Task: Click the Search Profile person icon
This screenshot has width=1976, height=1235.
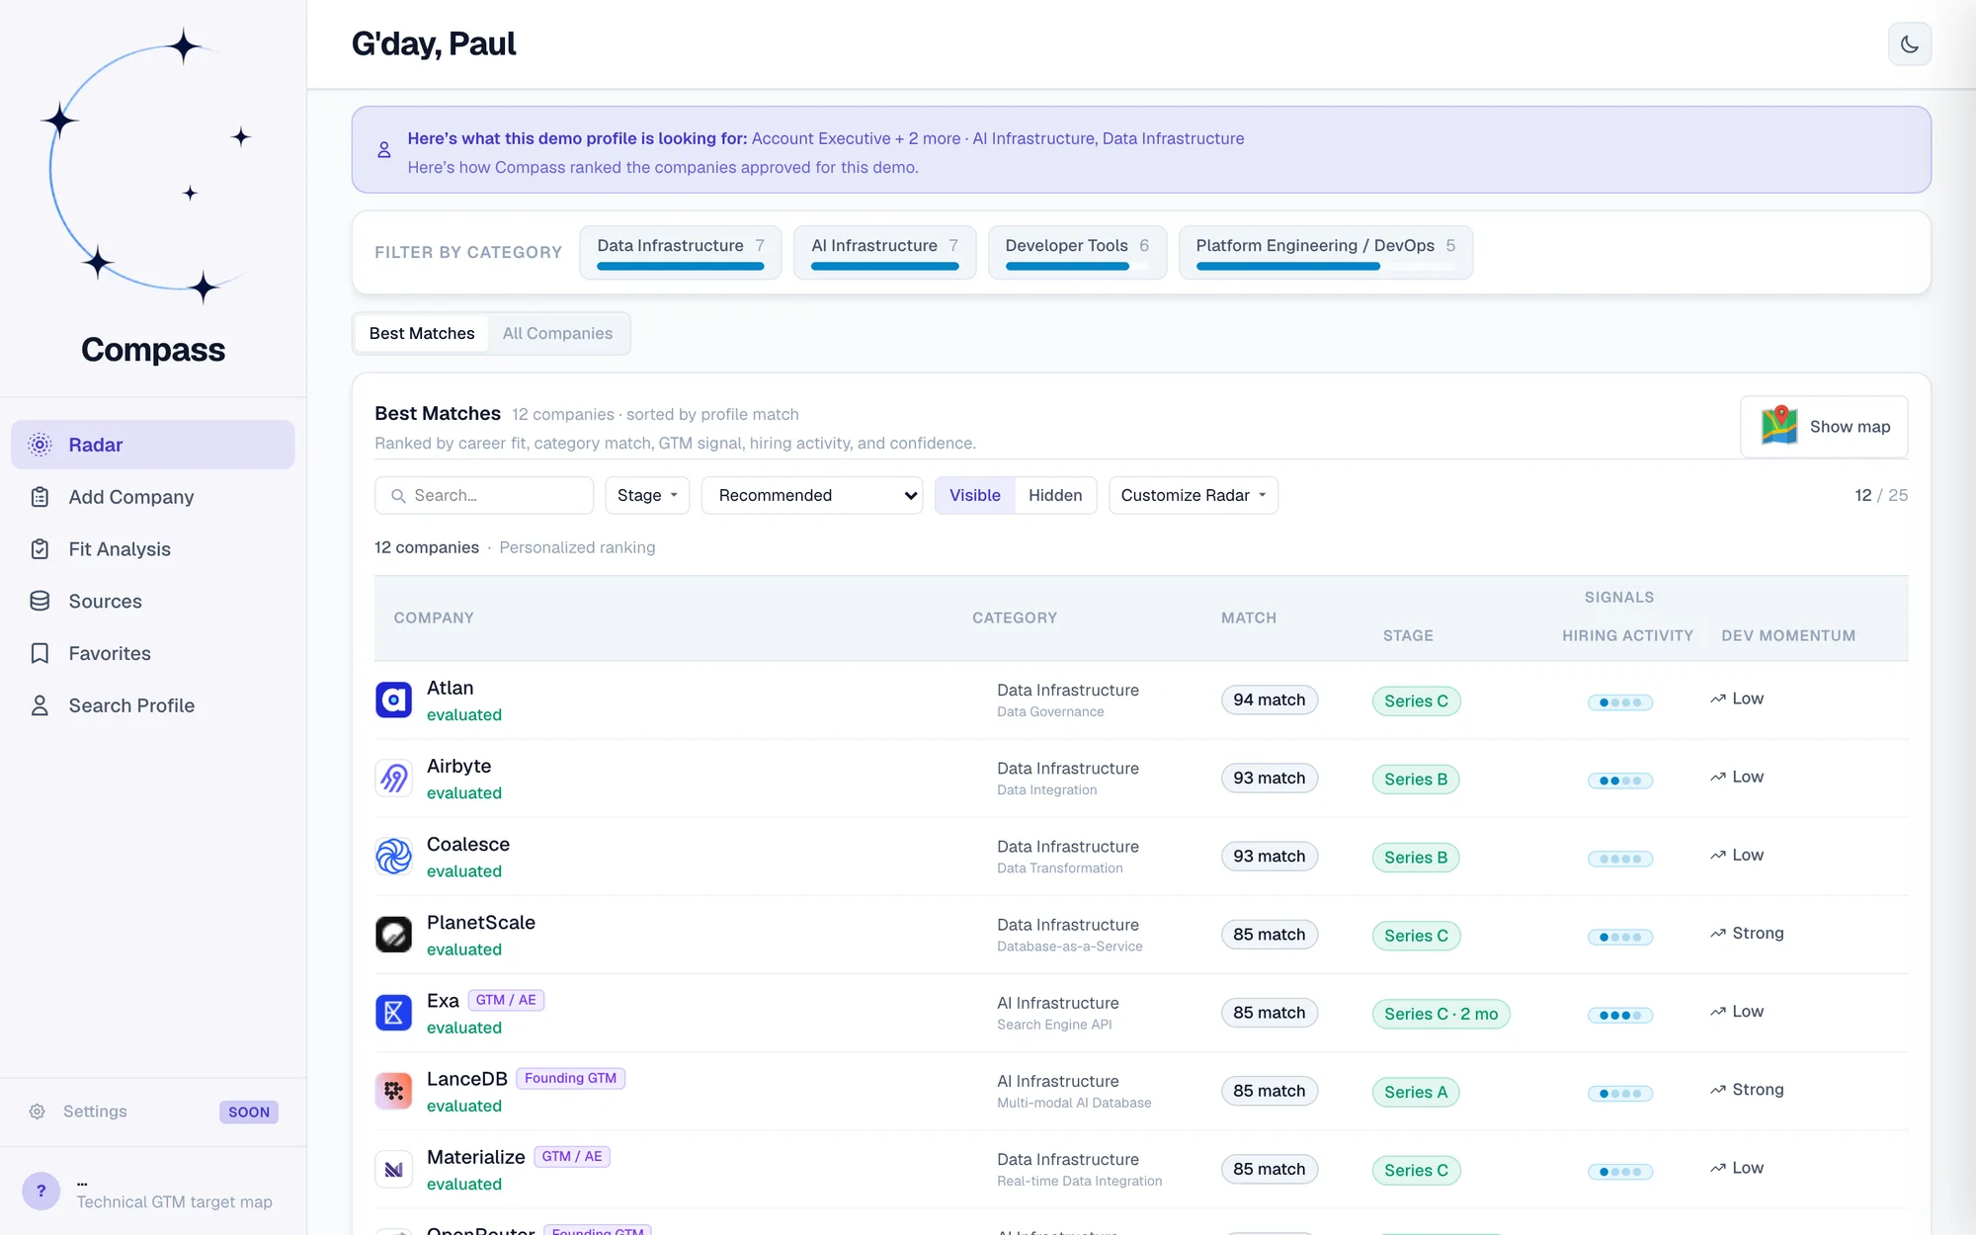Action: point(40,705)
